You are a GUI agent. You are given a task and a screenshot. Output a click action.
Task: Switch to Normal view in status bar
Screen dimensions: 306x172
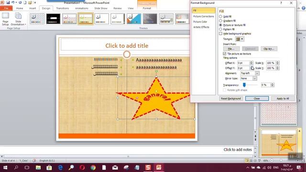coord(247,161)
